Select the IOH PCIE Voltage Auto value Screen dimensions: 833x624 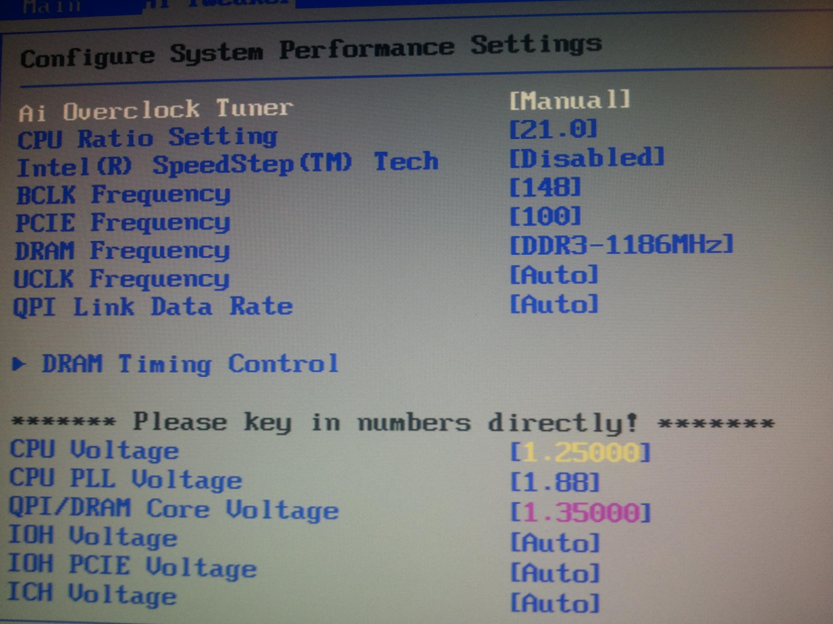tap(555, 573)
